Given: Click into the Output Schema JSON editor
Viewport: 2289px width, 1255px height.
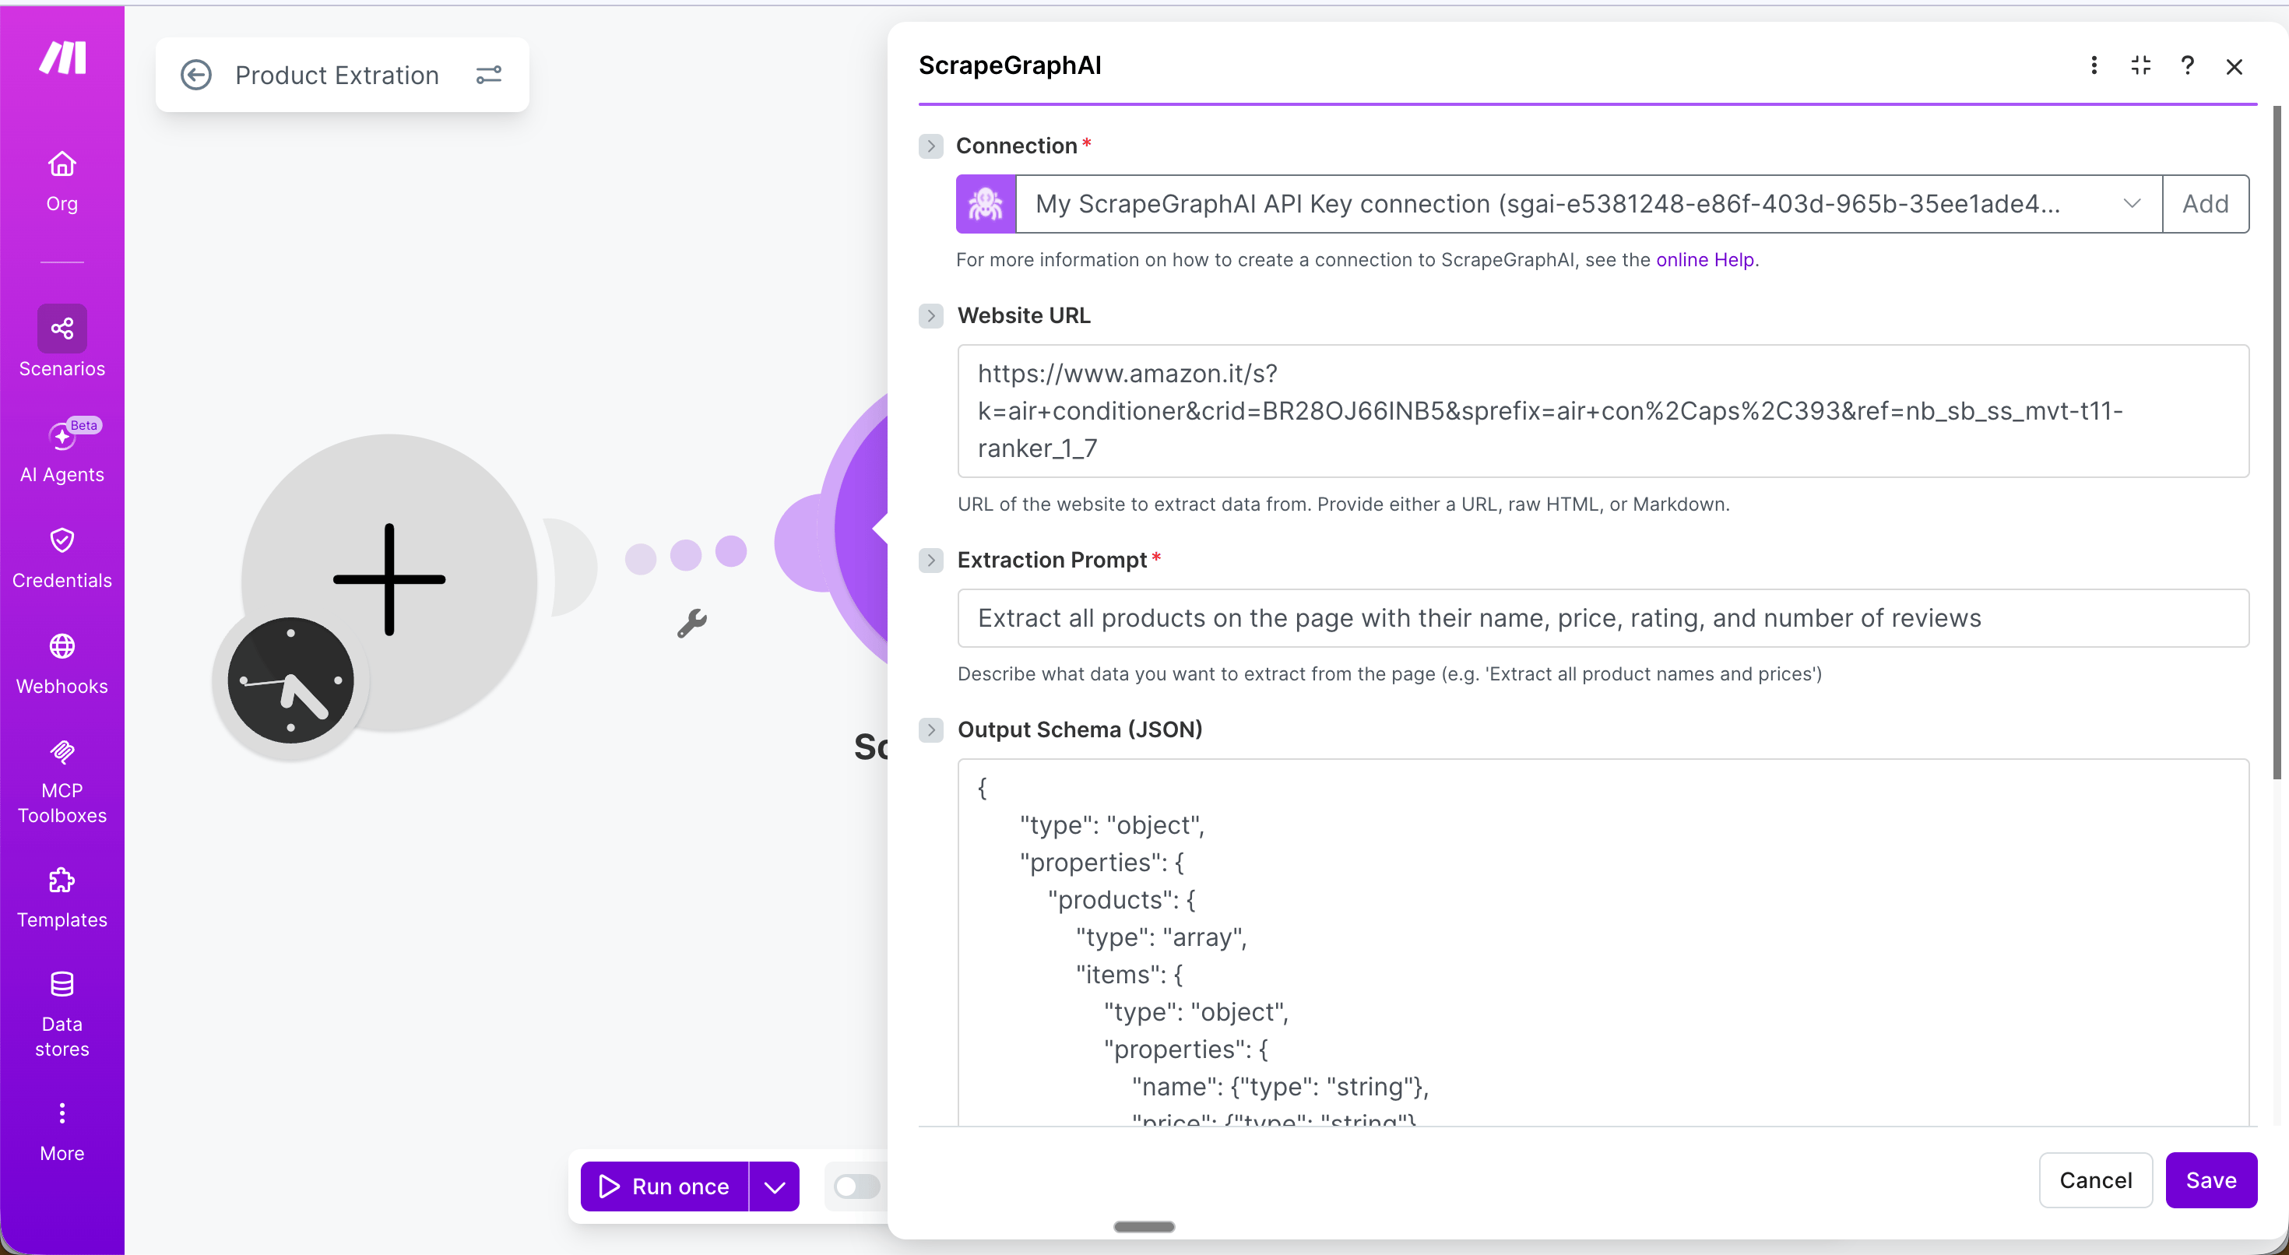Looking at the screenshot, I should pyautogui.click(x=1603, y=942).
